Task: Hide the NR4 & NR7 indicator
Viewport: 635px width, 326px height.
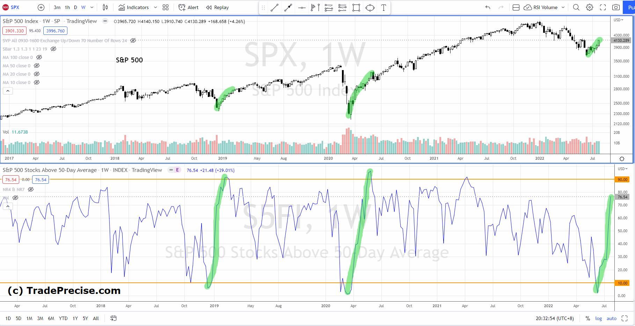Action: (31, 189)
